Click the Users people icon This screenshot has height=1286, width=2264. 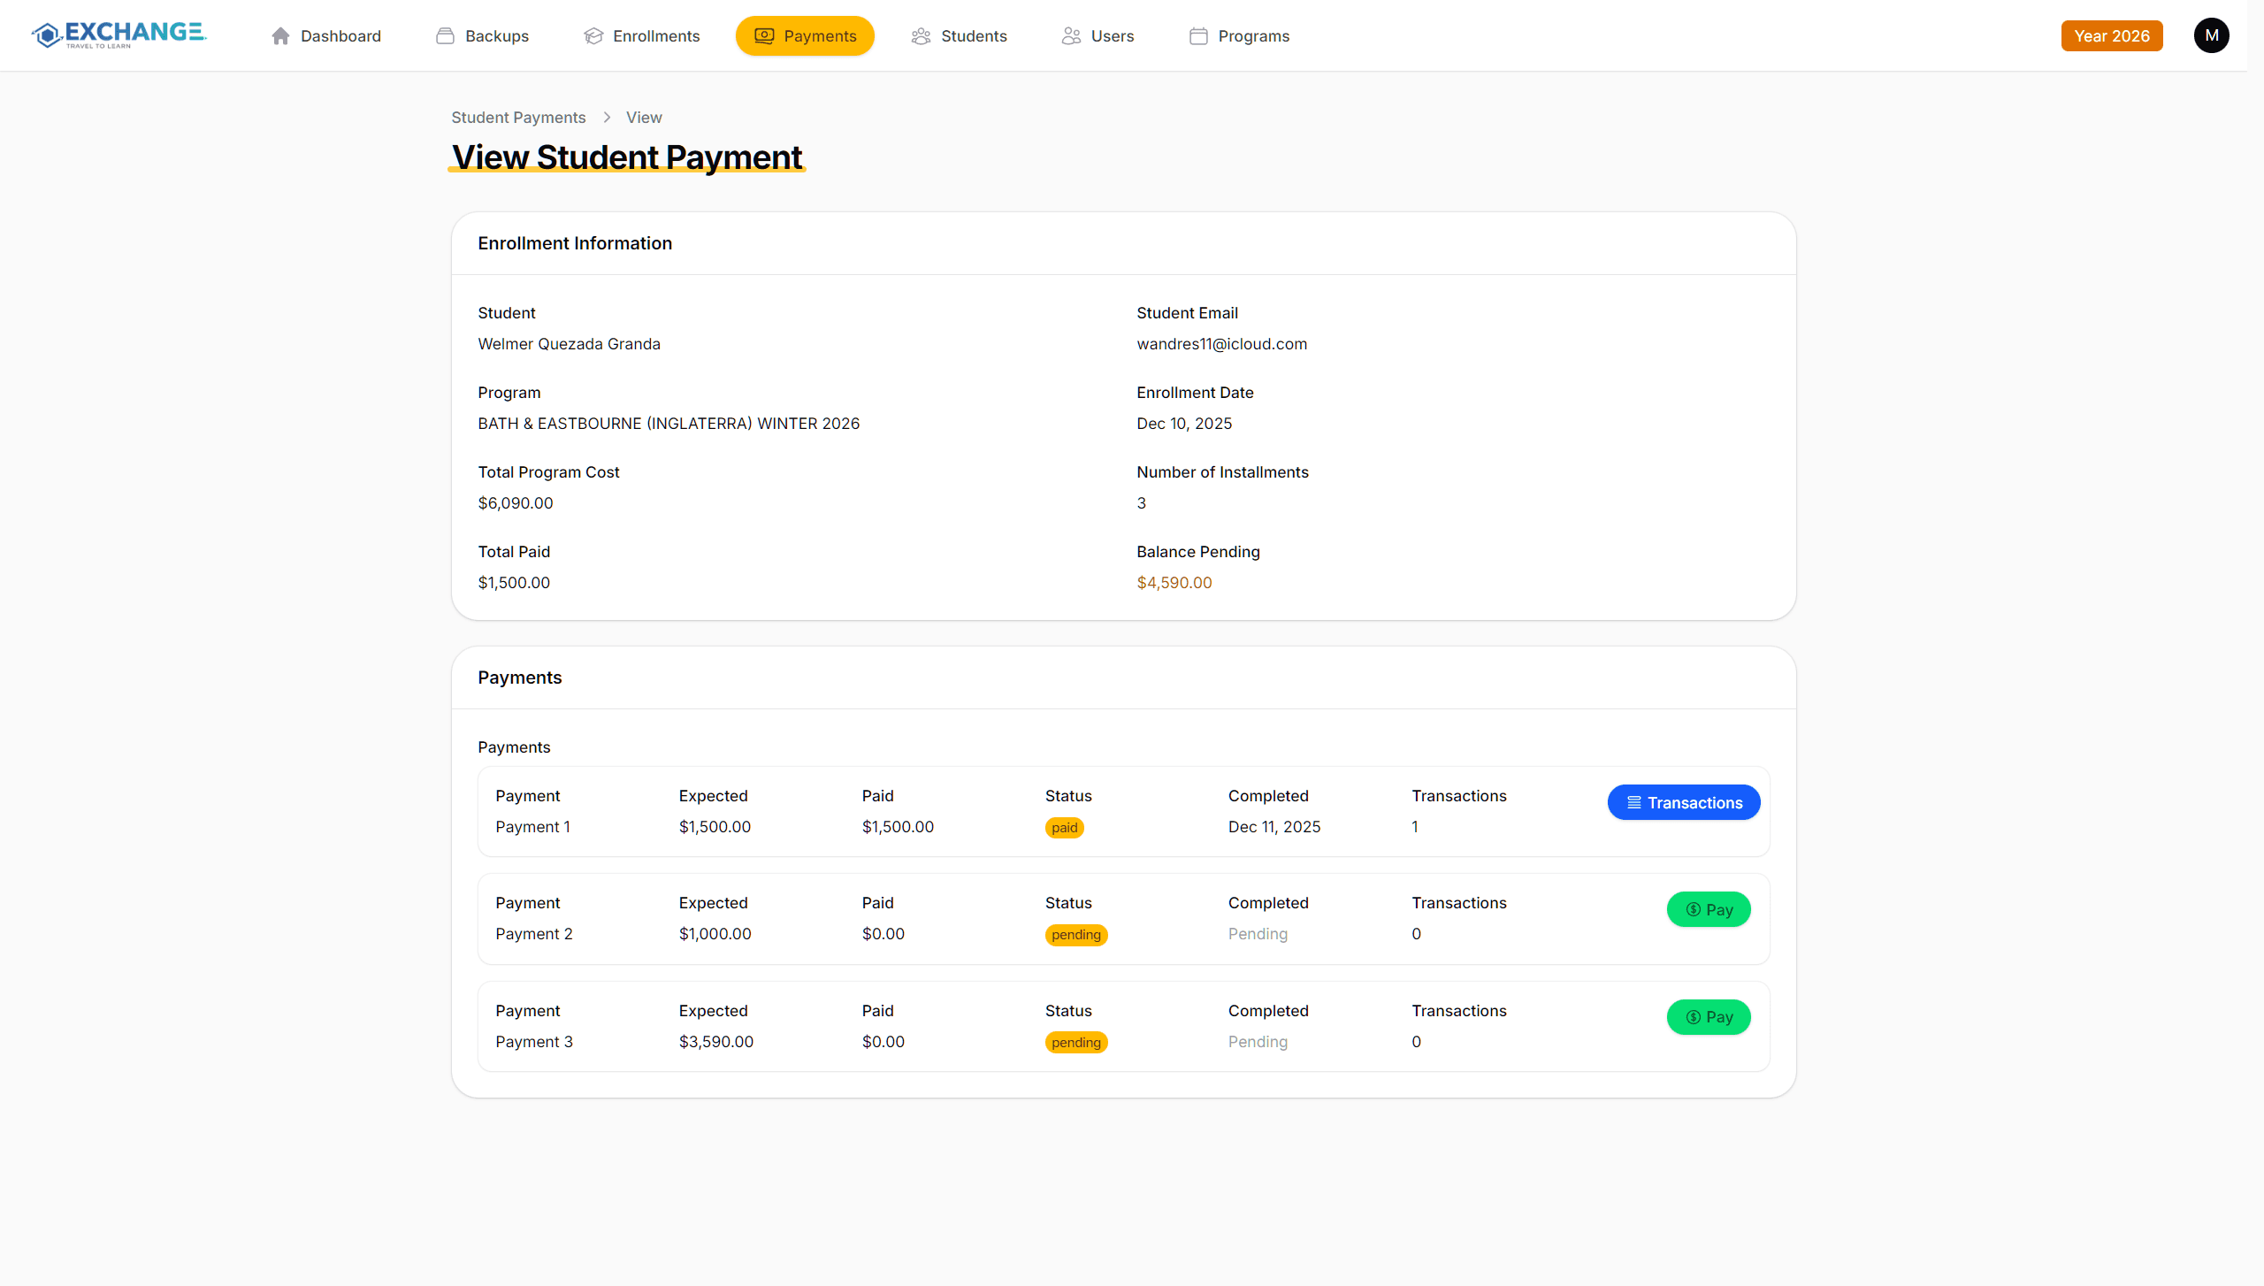(1071, 36)
